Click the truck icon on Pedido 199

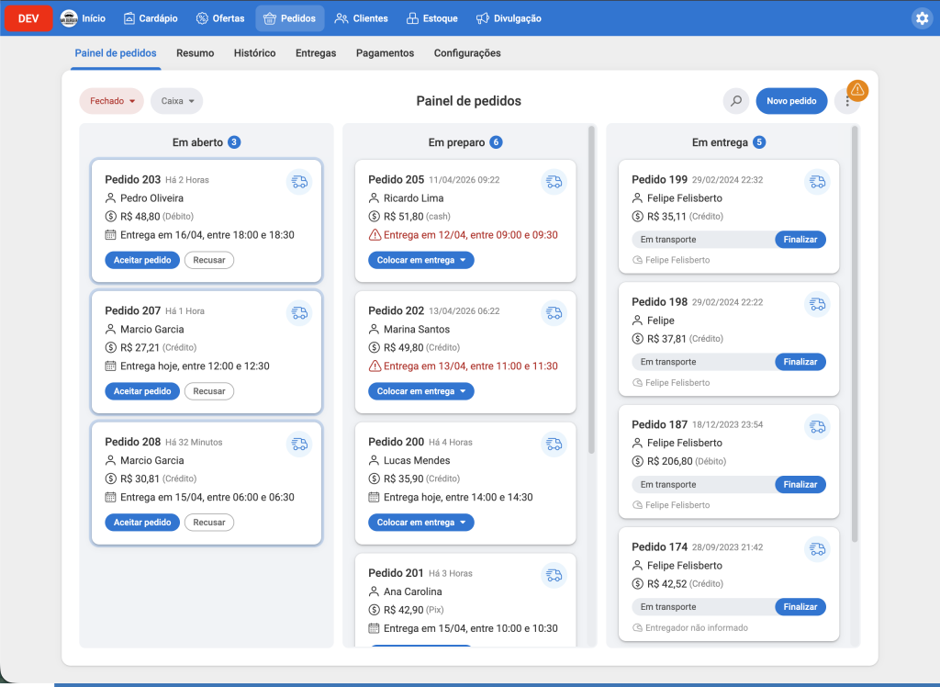(817, 182)
